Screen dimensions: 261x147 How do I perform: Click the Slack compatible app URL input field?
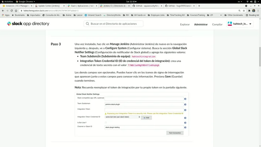[x=144, y=99]
